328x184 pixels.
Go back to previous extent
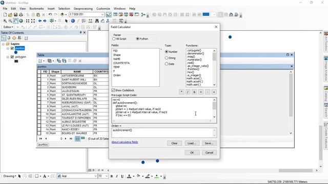tap(40, 21)
